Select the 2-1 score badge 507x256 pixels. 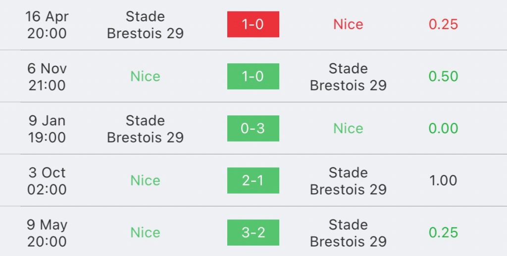pyautogui.click(x=253, y=180)
